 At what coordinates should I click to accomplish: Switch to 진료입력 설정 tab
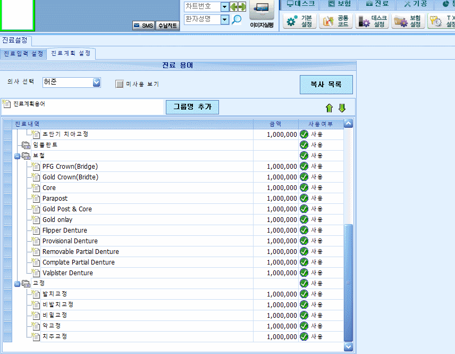coord(23,54)
